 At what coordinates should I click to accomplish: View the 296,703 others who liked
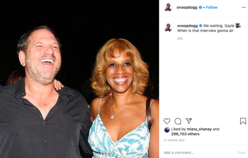(x=185, y=134)
